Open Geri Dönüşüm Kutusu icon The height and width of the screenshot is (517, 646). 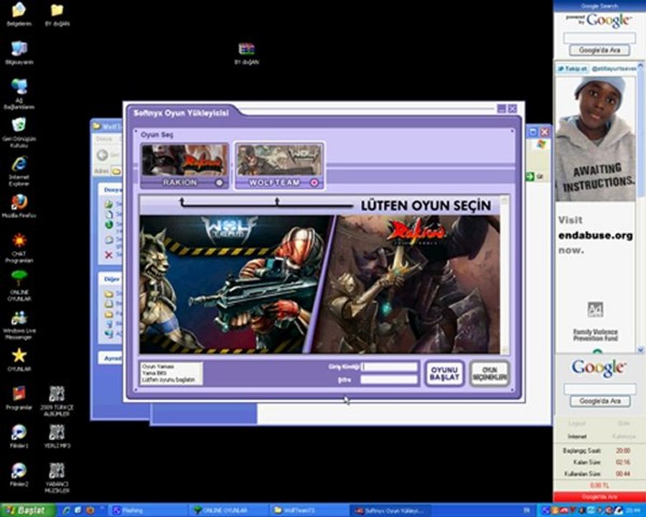[19, 133]
